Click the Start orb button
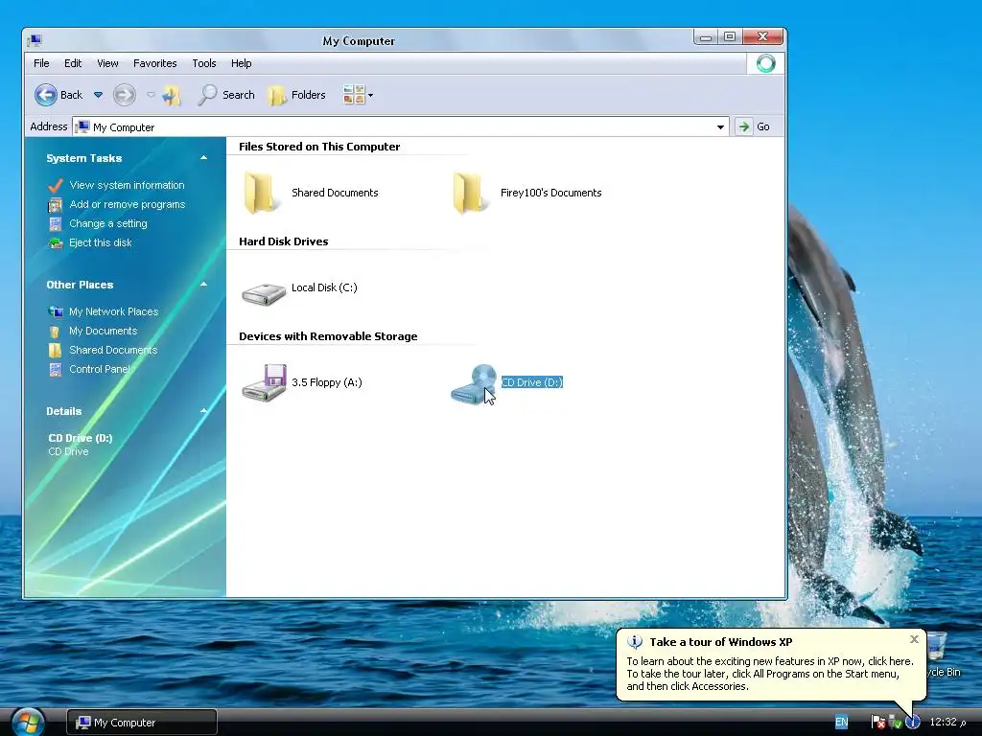This screenshot has height=736, width=982. click(27, 723)
